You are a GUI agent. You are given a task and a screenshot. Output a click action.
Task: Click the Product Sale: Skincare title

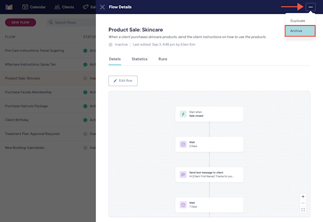point(136,30)
